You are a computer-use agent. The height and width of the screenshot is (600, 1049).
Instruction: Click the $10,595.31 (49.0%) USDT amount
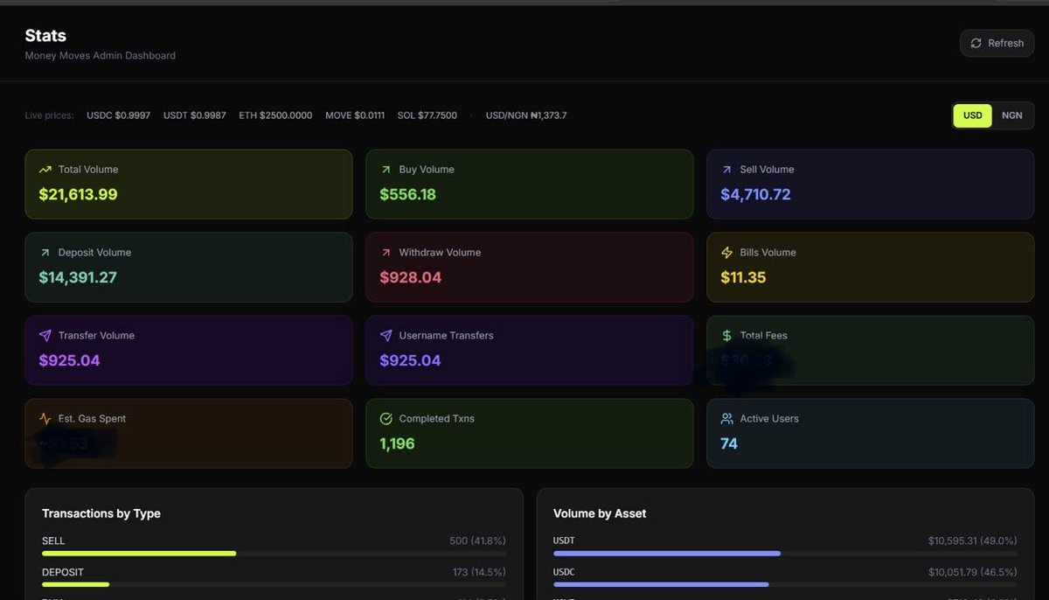click(x=973, y=541)
